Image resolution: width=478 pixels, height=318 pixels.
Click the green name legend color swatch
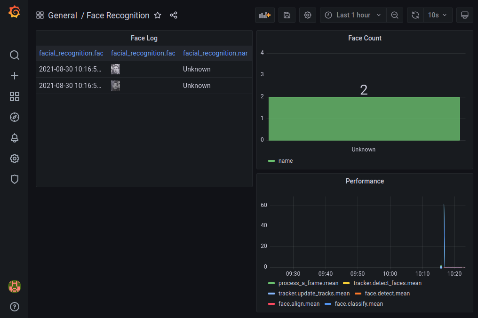click(271, 161)
